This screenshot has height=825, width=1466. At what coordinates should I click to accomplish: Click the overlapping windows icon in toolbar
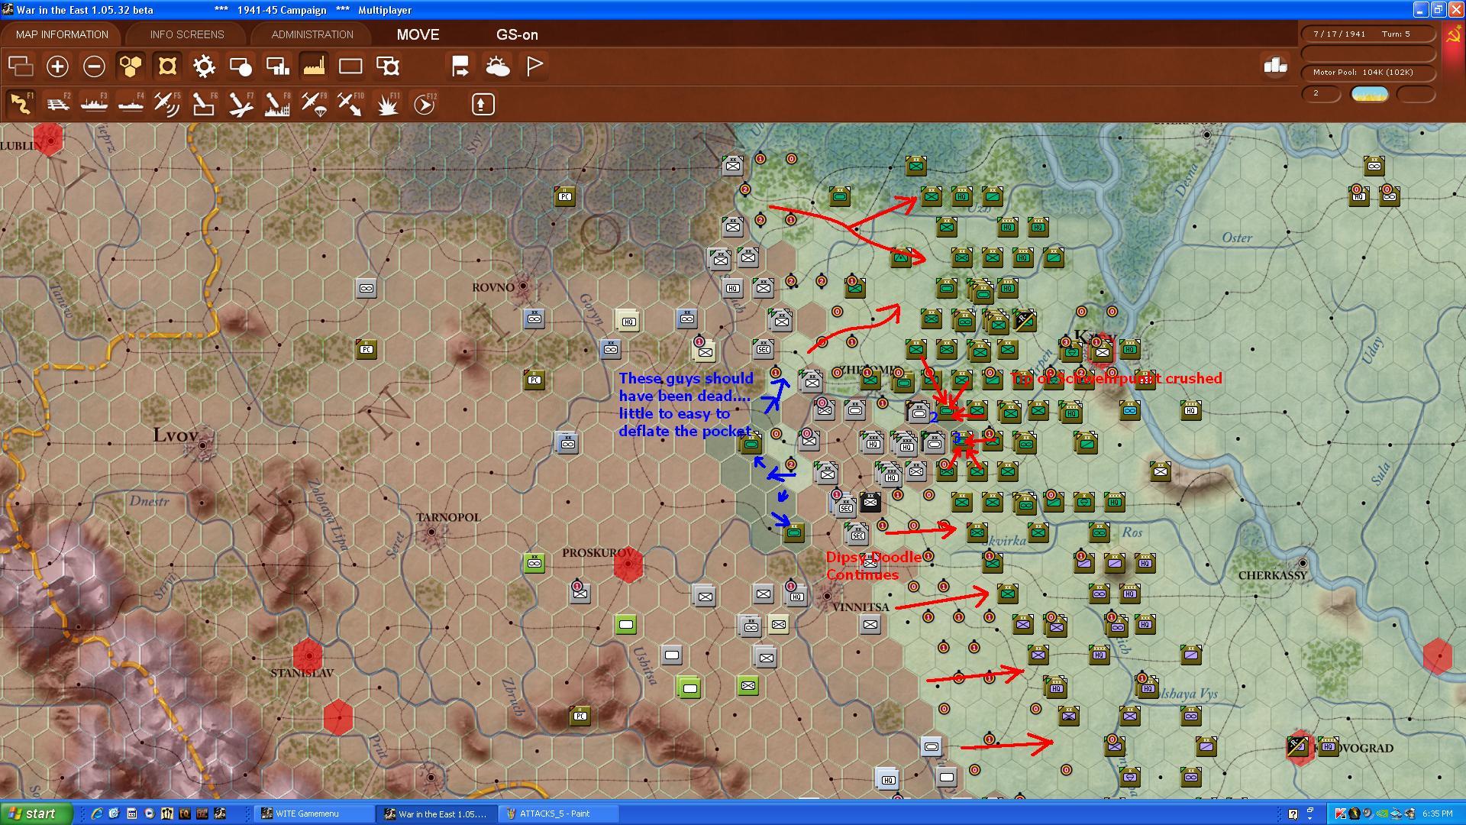coord(21,66)
